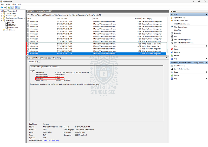Click the Back arrow toolbar icon
Screen dimensions: 208x147
(x=2, y=8)
